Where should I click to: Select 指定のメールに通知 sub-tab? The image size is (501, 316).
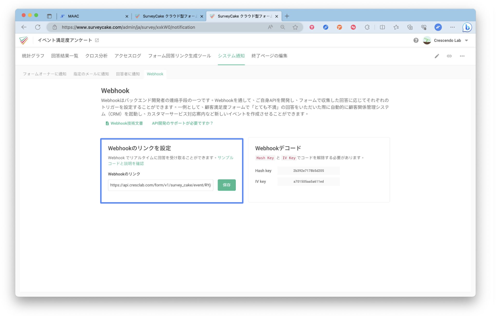tap(91, 74)
